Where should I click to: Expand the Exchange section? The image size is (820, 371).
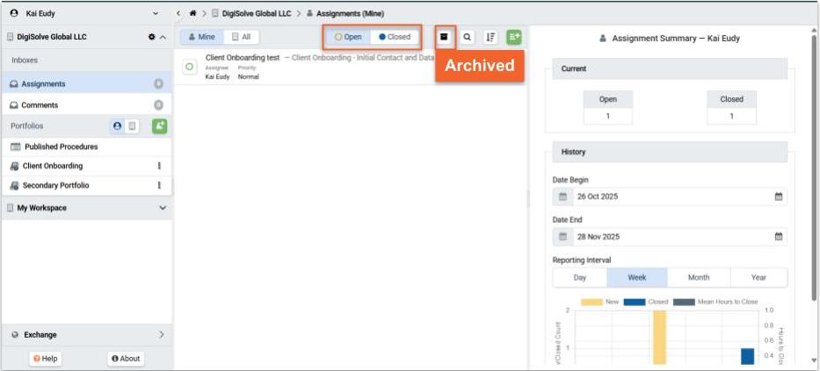click(162, 334)
